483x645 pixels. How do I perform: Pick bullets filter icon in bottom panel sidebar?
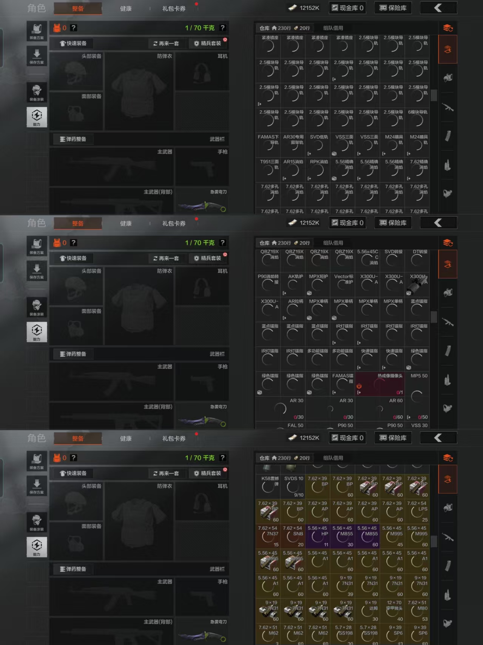click(448, 595)
